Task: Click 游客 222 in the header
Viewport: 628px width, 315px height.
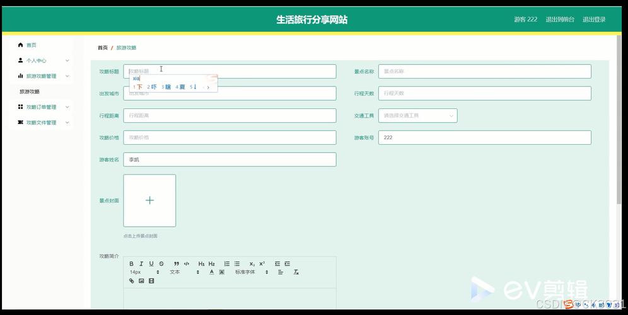Action: pos(525,19)
